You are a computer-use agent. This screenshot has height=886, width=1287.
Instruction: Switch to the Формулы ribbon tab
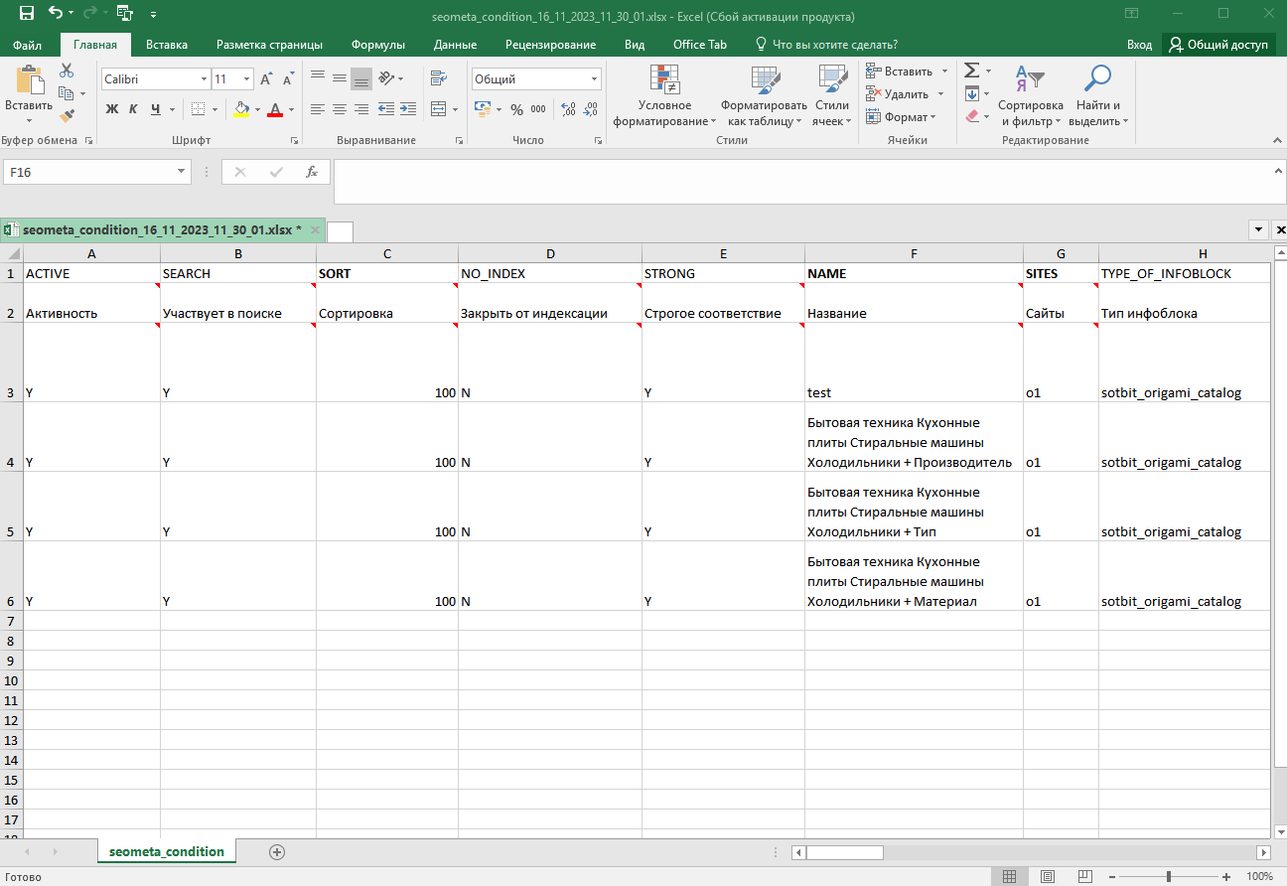point(378,45)
